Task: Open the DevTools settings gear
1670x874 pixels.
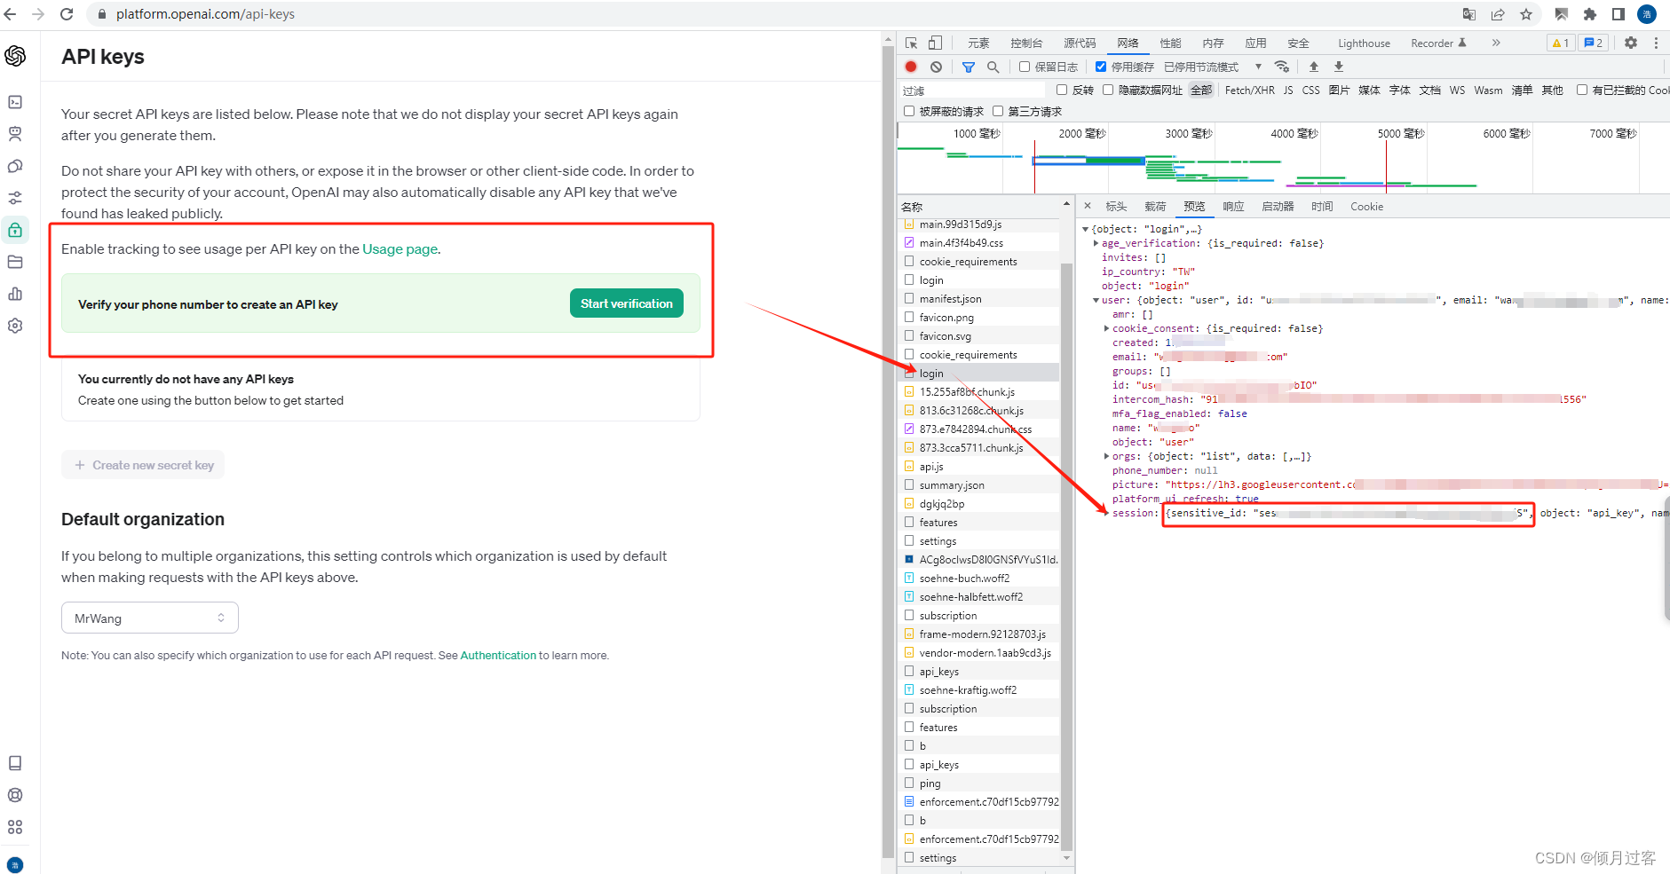Action: pos(1630,42)
